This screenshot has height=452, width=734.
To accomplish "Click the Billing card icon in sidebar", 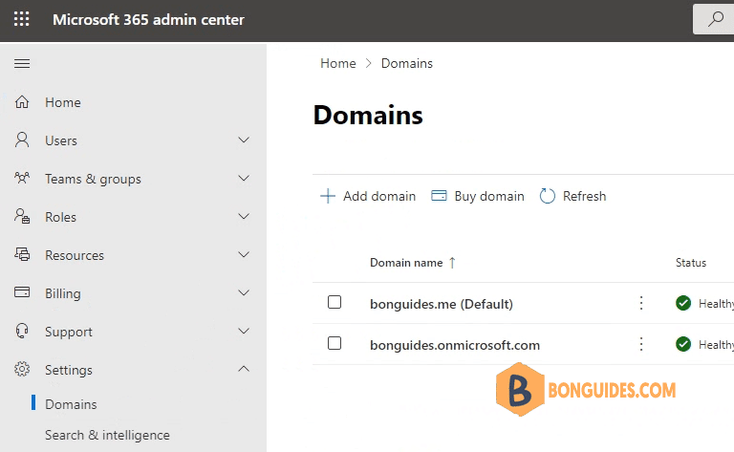I will pyautogui.click(x=22, y=292).
